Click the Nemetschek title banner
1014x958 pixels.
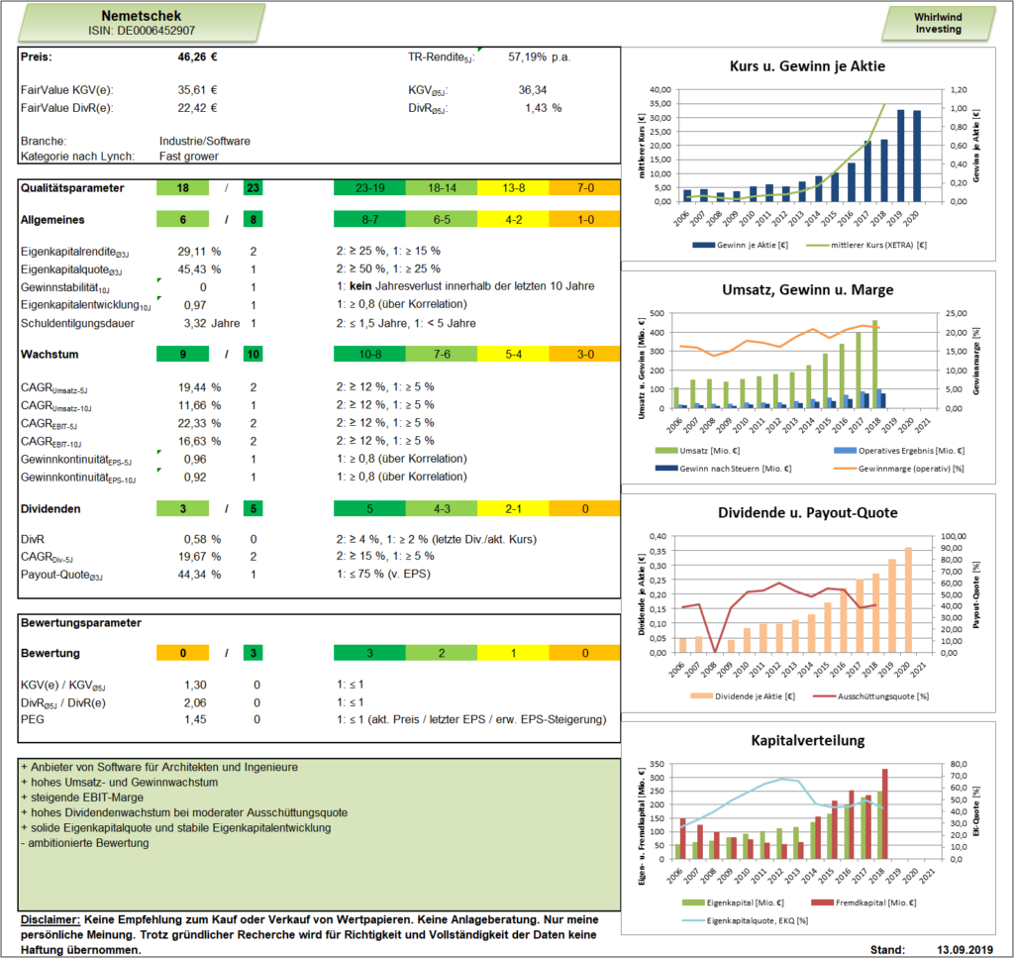click(142, 23)
